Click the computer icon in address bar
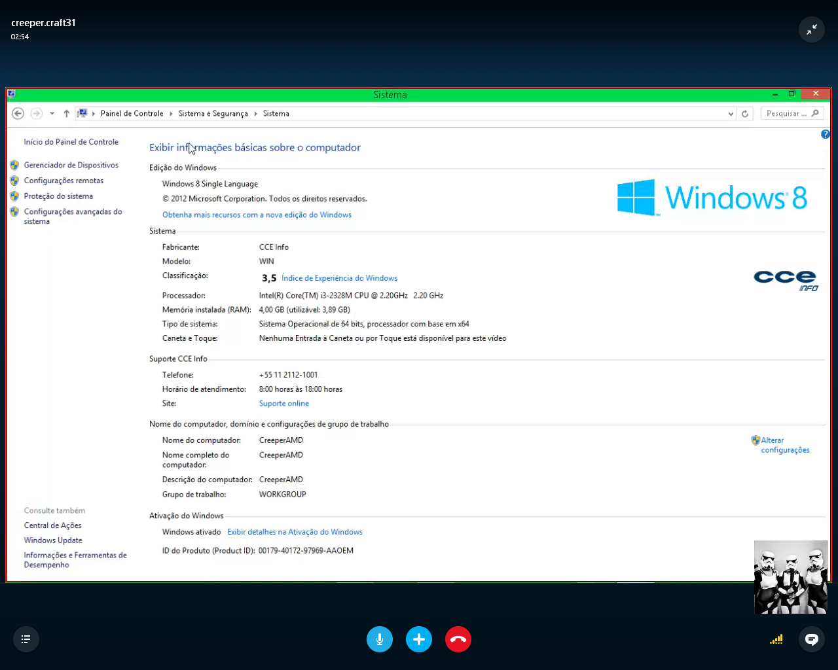Viewport: 838px width, 670px height. coord(82,113)
